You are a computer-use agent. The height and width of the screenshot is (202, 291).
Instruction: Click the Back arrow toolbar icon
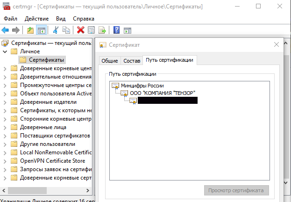[5, 30]
